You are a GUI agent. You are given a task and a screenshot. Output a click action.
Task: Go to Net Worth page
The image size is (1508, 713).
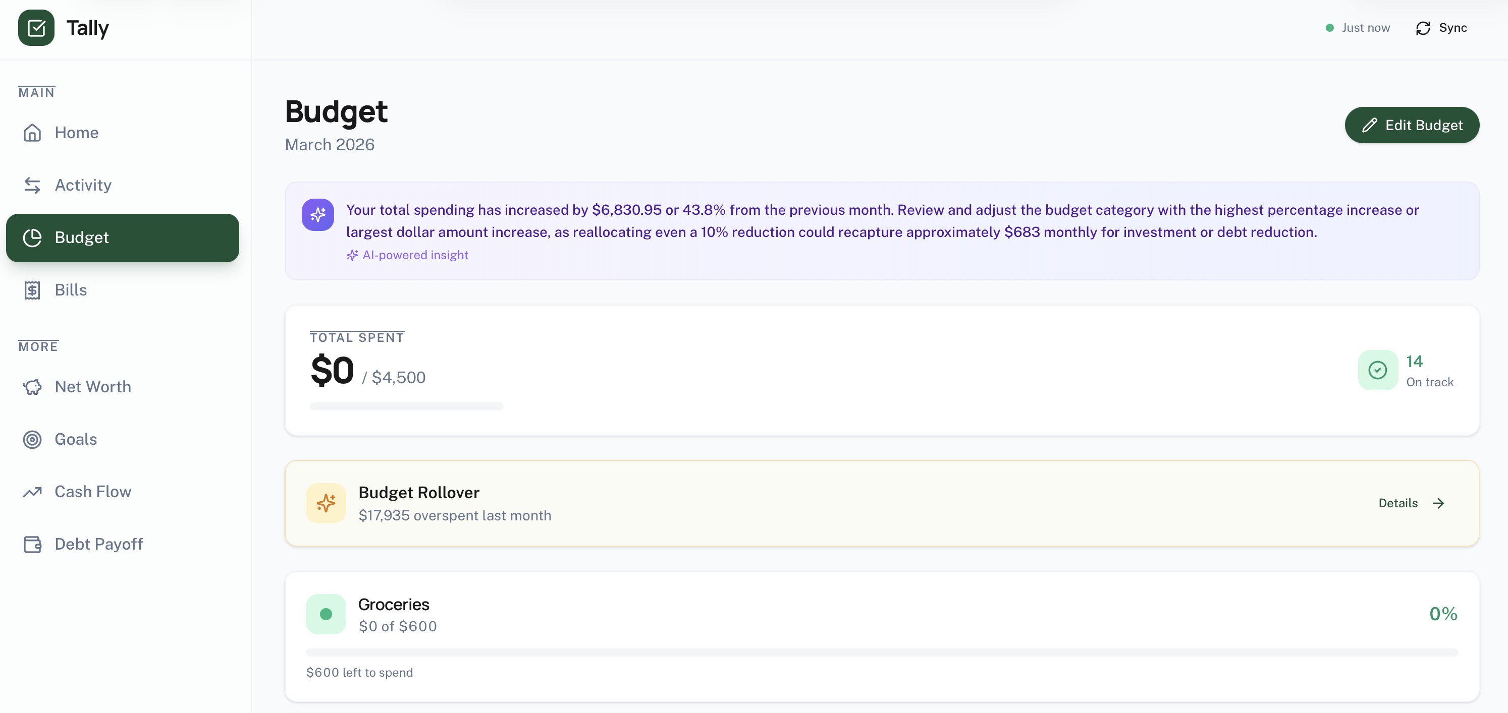[92, 387]
